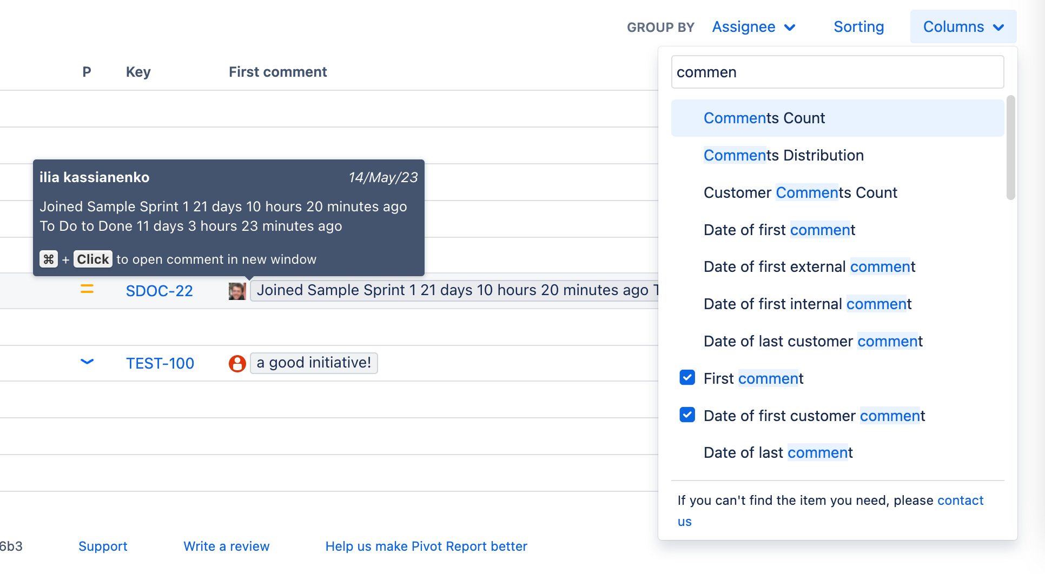Click the columns list scrollbar
The width and height of the screenshot is (1045, 574).
(1010, 148)
